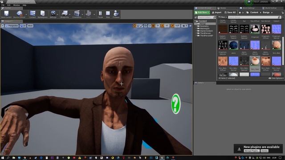Go back in Content Browser history
The height and width of the screenshot is (160, 285).
tap(240, 12)
